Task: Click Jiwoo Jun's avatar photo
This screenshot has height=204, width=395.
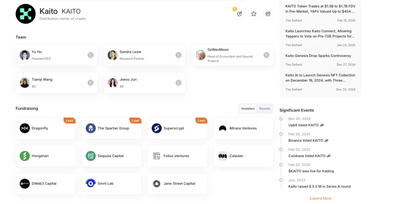Action: click(113, 83)
